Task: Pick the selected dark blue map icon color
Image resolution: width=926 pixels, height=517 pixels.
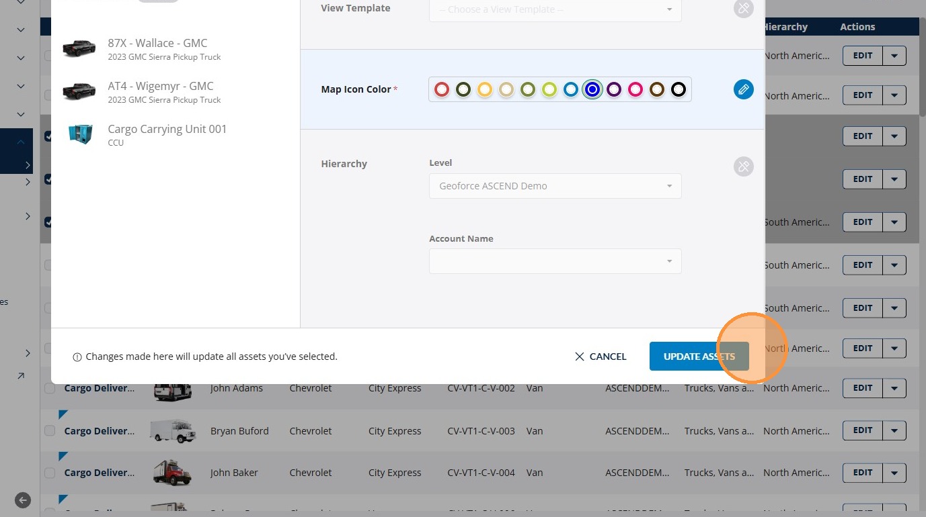Action: coord(592,89)
